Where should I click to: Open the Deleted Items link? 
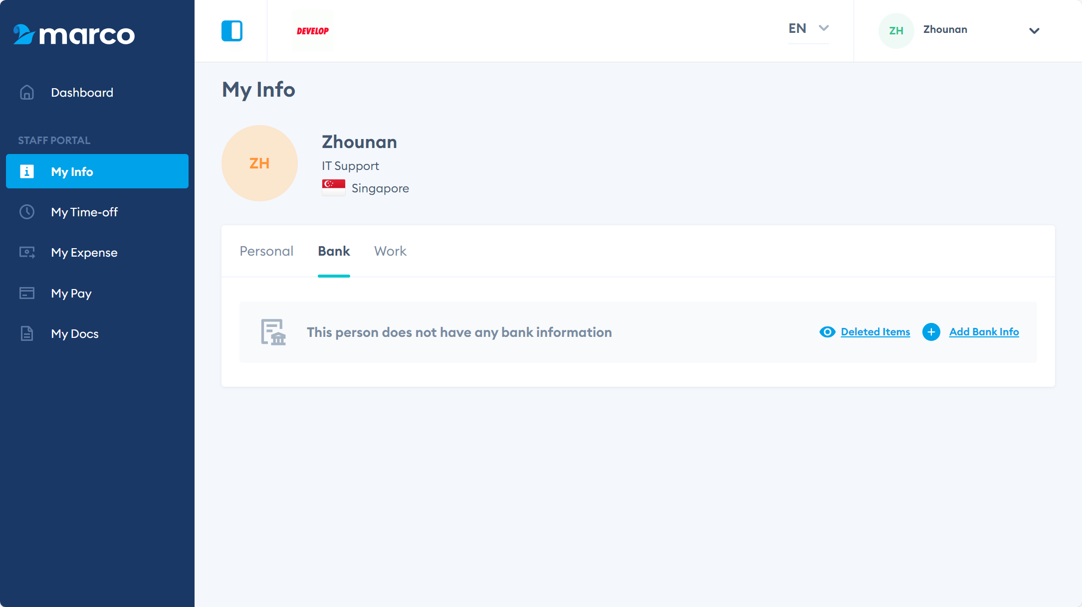point(875,332)
